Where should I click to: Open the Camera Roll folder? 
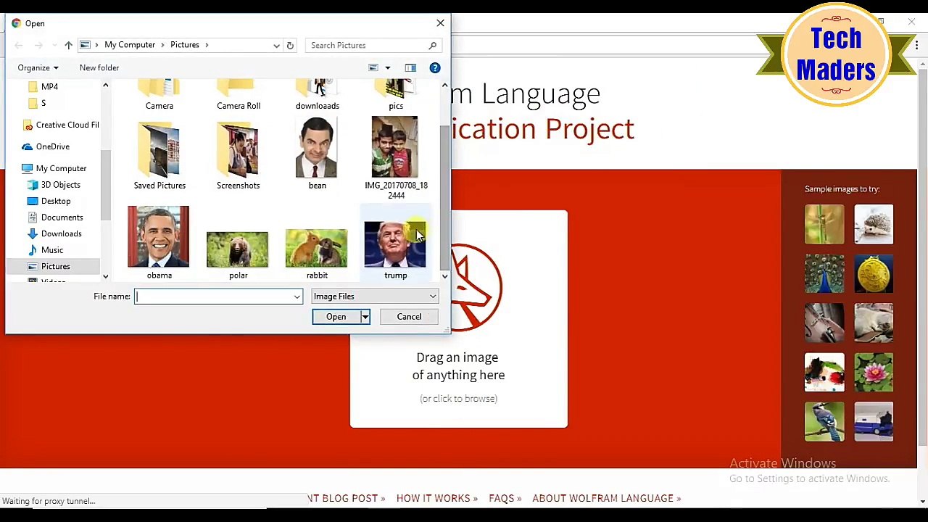pos(239,96)
